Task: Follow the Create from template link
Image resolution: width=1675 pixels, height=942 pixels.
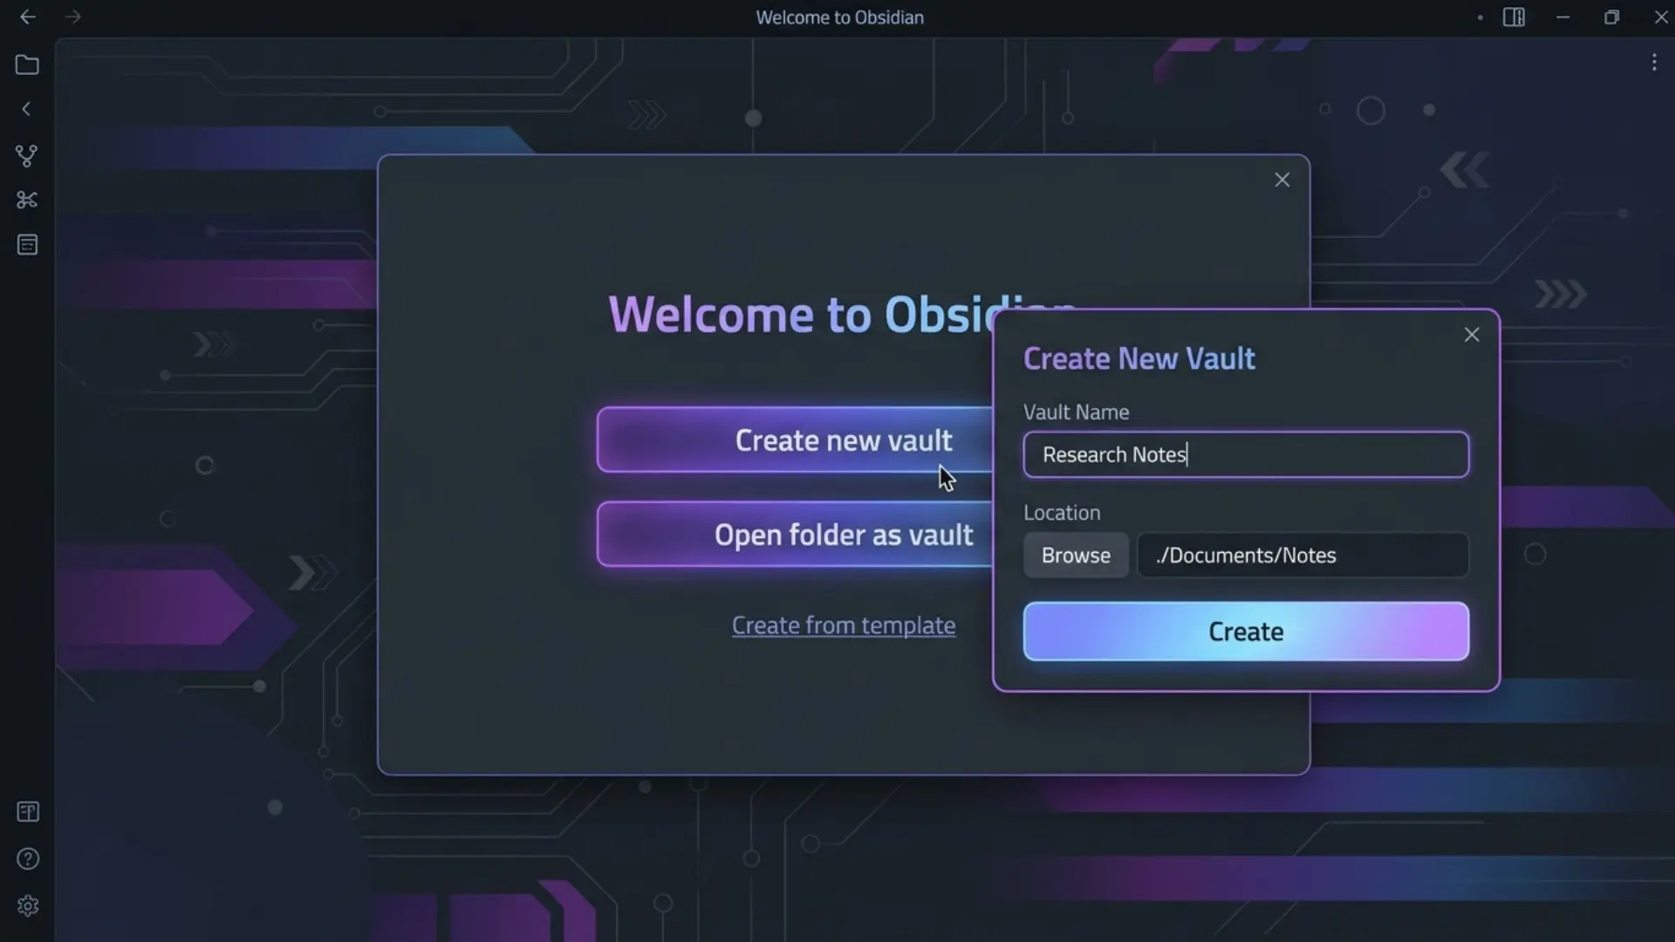Action: pos(844,625)
